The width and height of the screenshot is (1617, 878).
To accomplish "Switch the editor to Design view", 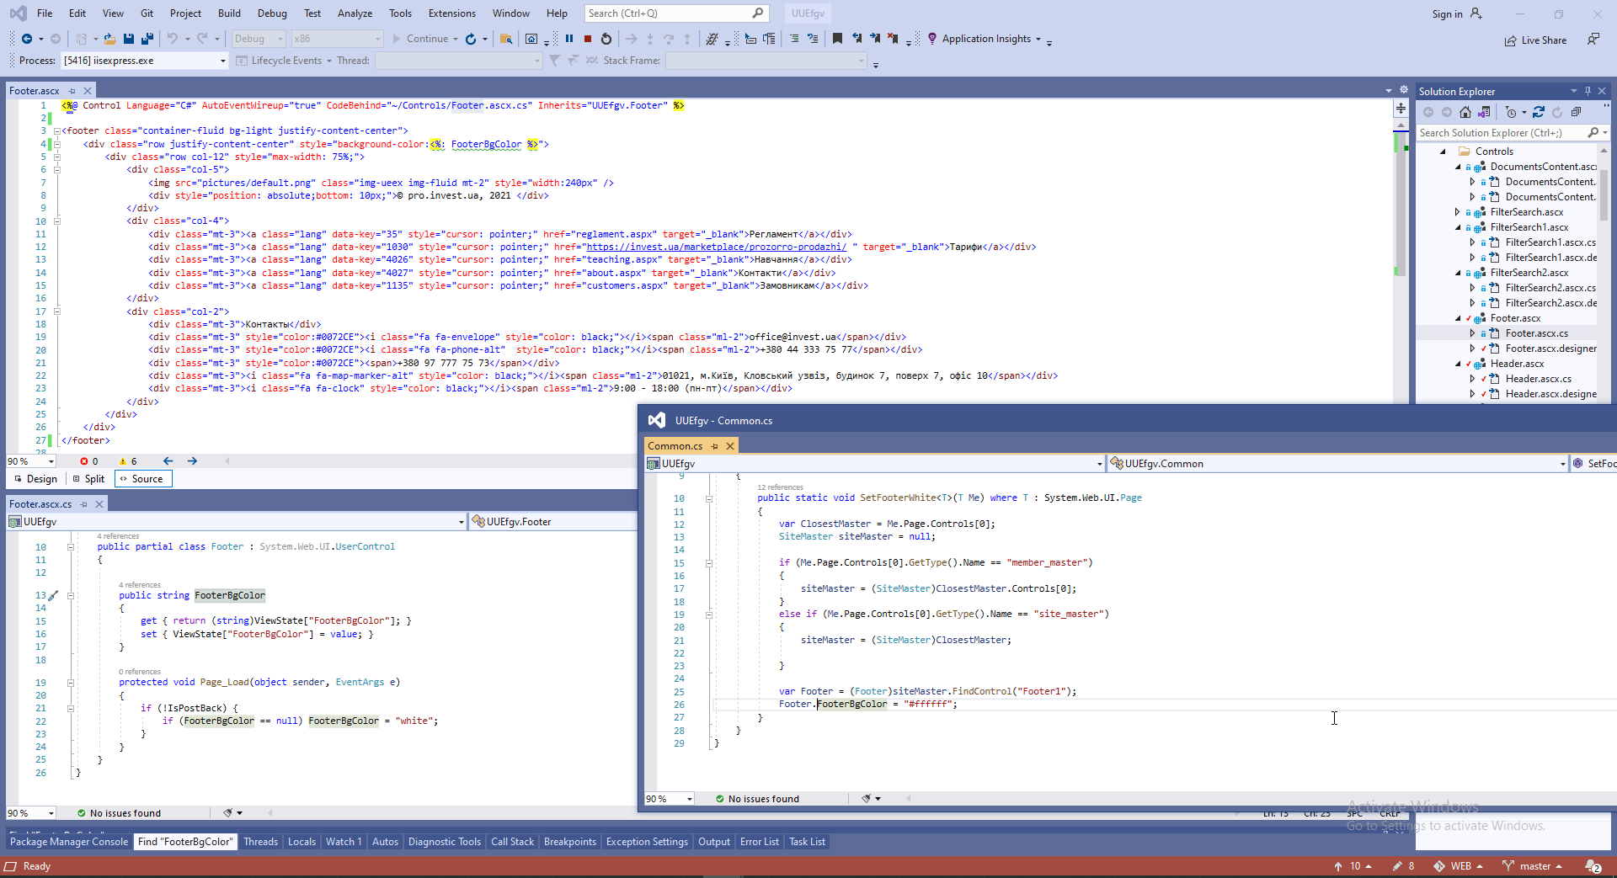I will [36, 479].
